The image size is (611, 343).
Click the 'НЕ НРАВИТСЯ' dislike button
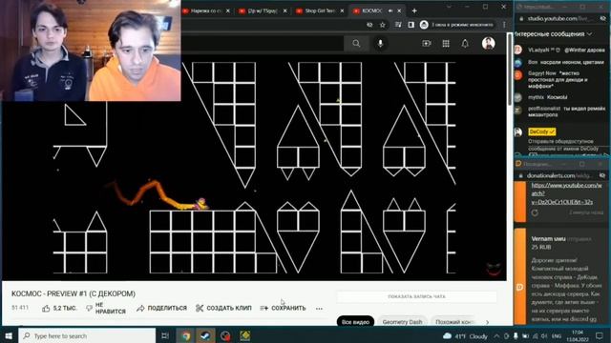coord(106,308)
